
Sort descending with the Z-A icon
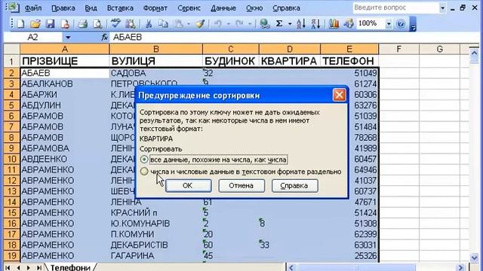(x=315, y=23)
